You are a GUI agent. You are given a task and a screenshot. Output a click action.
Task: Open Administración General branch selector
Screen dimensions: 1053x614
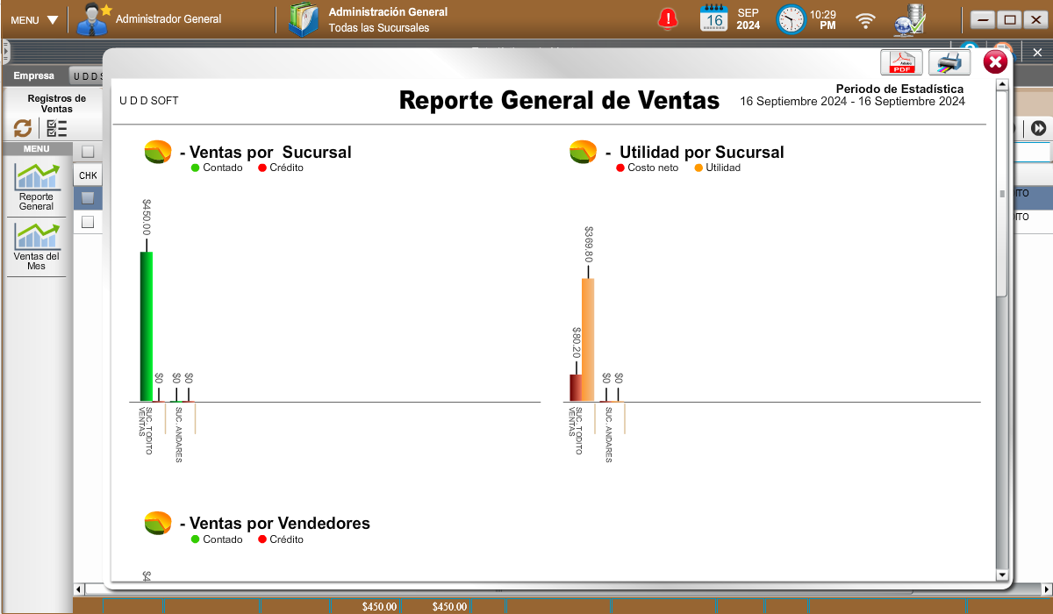tap(369, 19)
